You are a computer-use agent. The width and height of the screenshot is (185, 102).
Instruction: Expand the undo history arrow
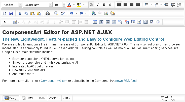[x=76, y=13]
